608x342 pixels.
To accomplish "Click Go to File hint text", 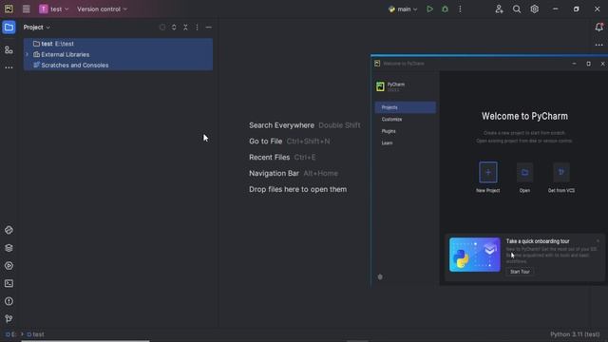I will (266, 142).
